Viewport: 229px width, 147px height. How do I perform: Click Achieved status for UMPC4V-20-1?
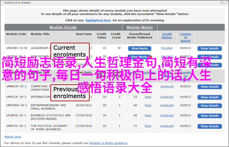click(x=167, y=126)
